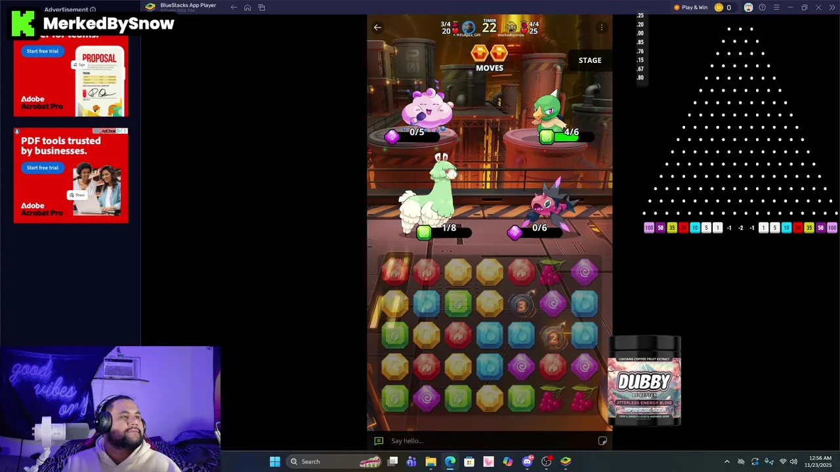Click the streamer webcam thumbnail
840x472 pixels.
(x=110, y=408)
